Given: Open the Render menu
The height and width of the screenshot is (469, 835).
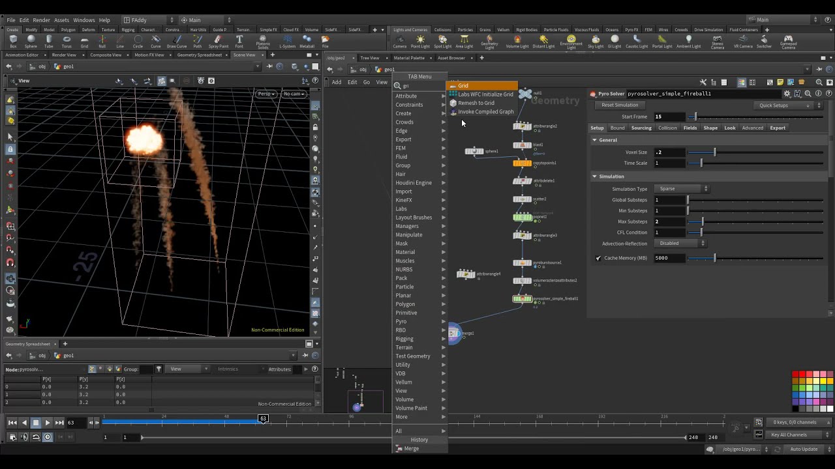Looking at the screenshot, I should click(x=41, y=20).
